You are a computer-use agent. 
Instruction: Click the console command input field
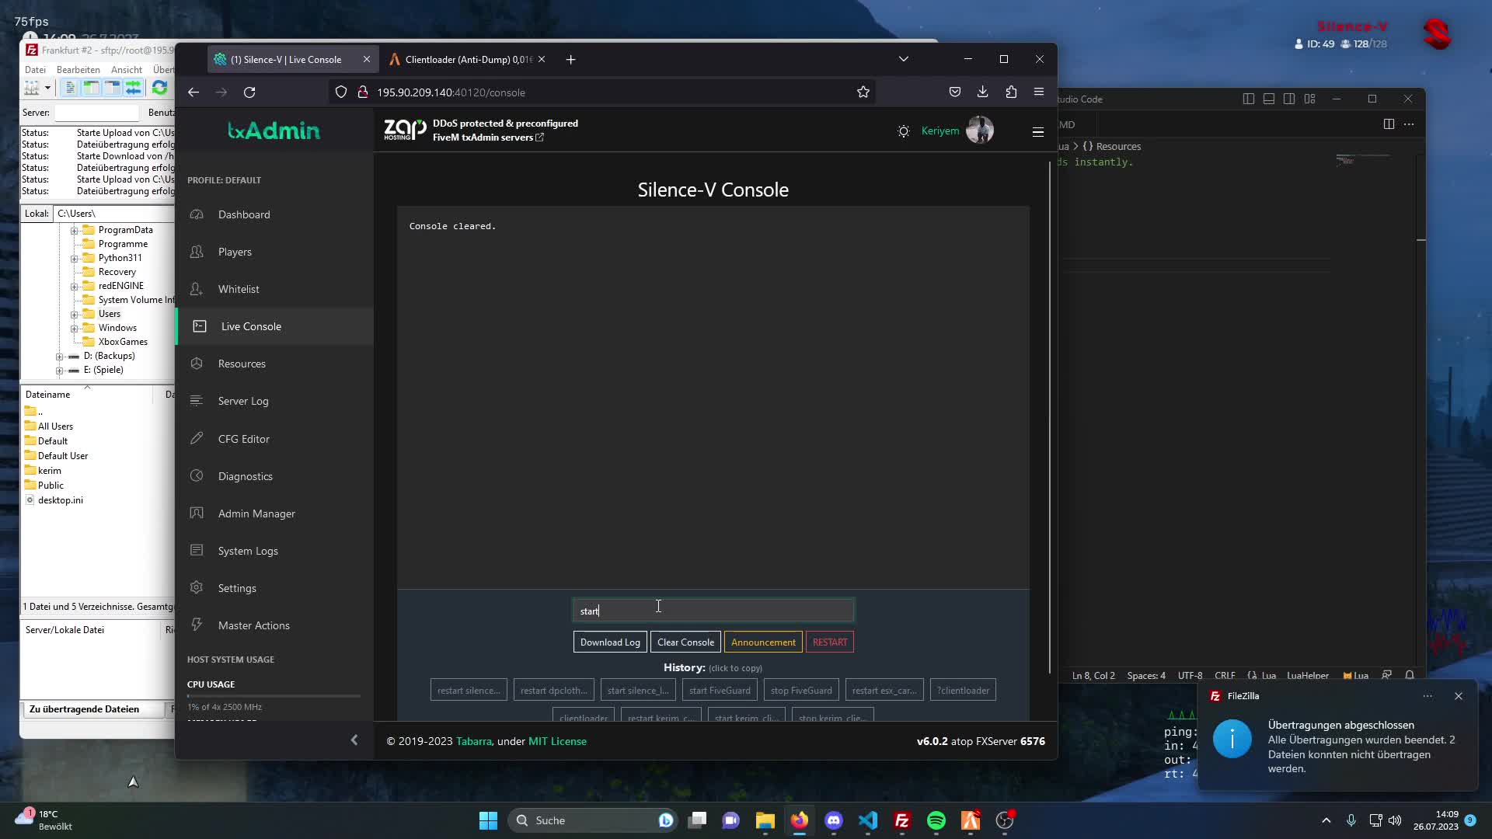(712, 610)
